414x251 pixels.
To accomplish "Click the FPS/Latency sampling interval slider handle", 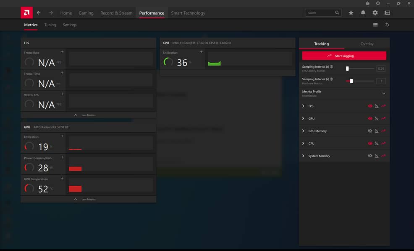I will pos(347,69).
